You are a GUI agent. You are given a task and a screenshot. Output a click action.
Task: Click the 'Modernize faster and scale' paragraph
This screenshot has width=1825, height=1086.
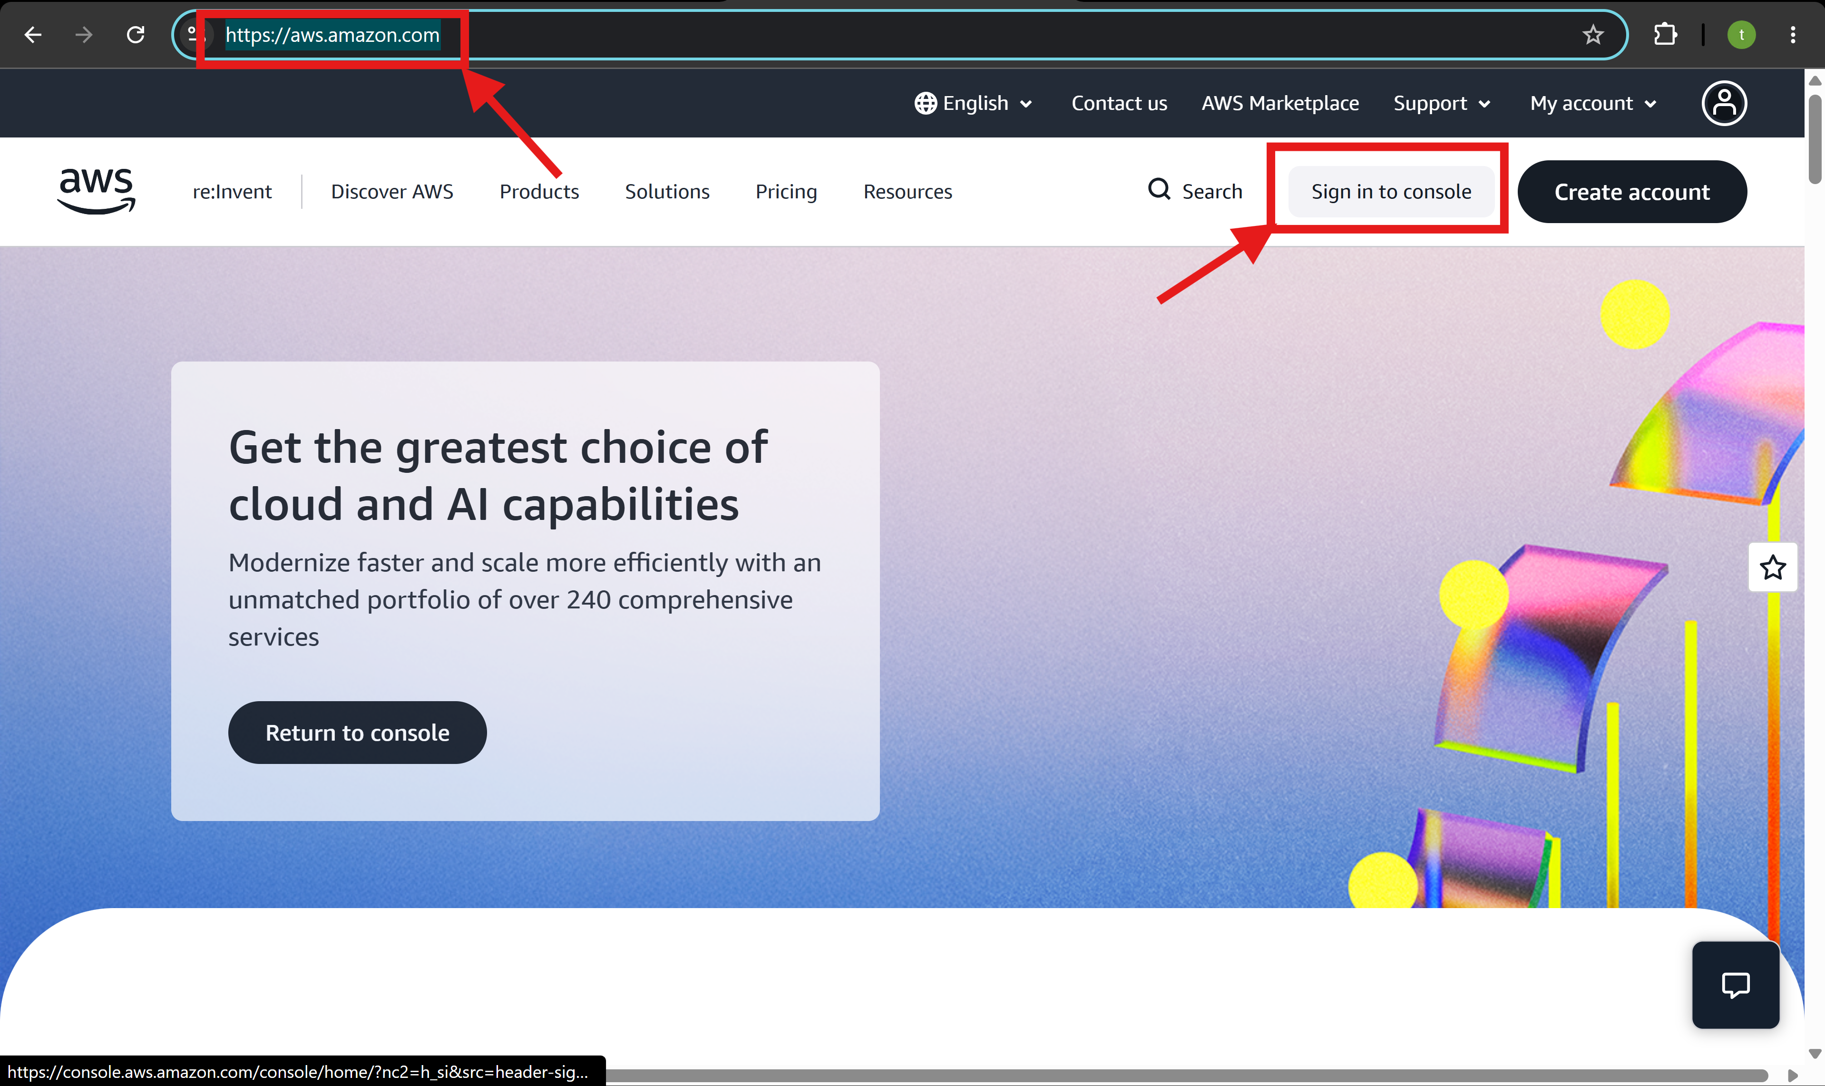[x=525, y=599]
